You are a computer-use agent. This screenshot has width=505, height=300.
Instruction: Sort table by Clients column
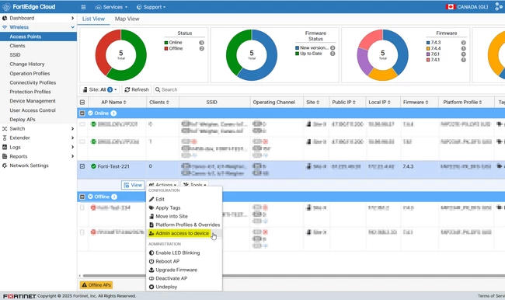(159, 102)
